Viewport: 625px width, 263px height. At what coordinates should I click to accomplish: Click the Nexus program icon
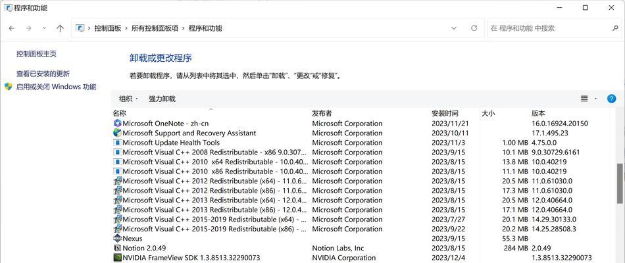click(x=117, y=238)
